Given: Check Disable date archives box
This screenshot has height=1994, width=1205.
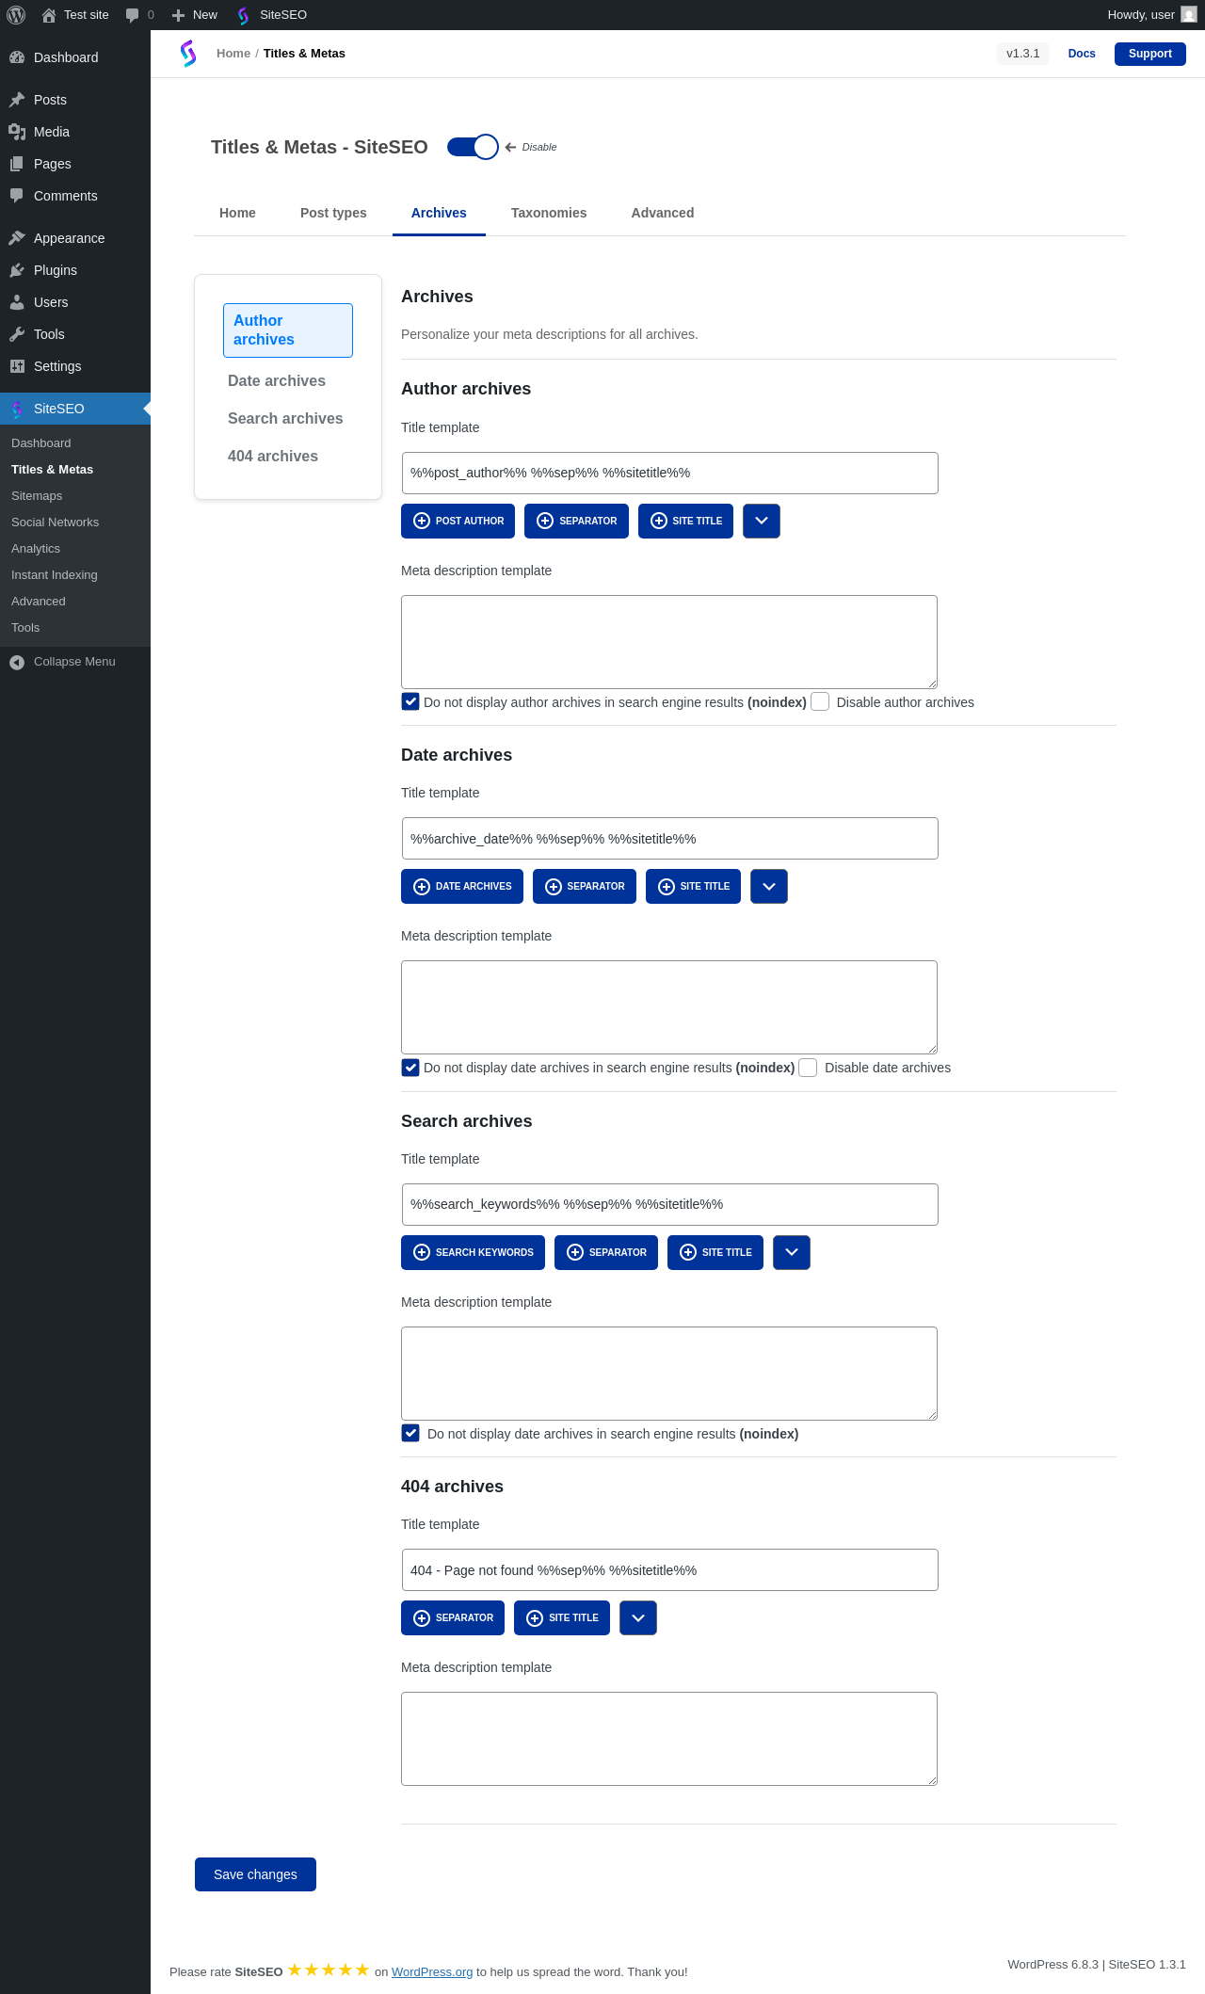Looking at the screenshot, I should click(x=808, y=1068).
